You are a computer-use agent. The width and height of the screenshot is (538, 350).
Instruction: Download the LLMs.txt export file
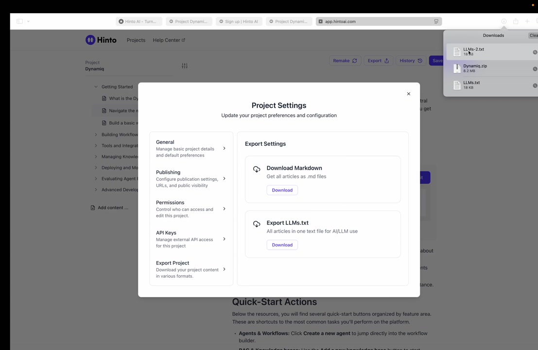tap(282, 245)
